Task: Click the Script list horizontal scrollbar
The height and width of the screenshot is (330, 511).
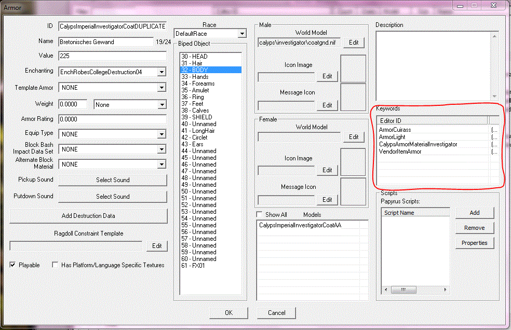Action: click(x=415, y=290)
